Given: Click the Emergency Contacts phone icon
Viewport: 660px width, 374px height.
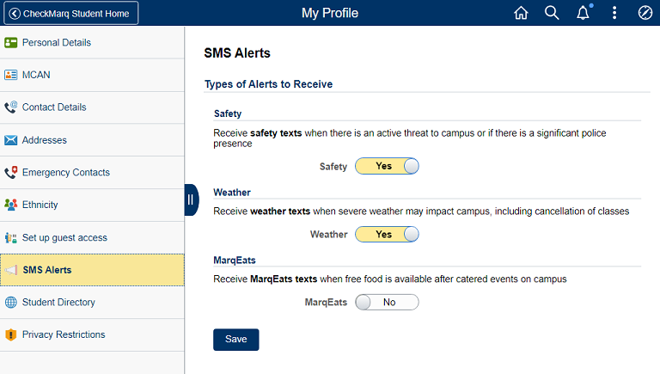Looking at the screenshot, I should (11, 173).
